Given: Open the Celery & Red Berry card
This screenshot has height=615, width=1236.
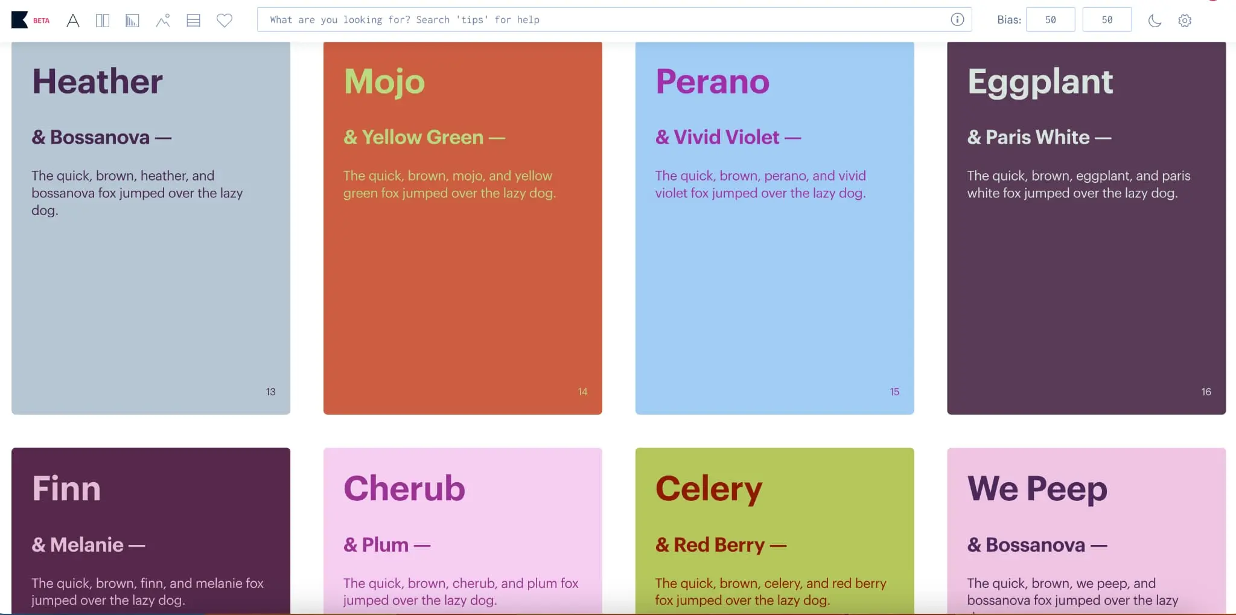Looking at the screenshot, I should pos(774,531).
